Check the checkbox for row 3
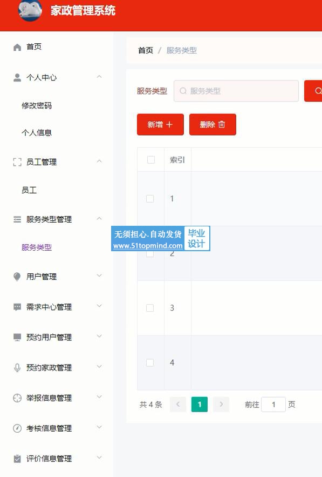The width and height of the screenshot is (322, 477). [x=150, y=308]
